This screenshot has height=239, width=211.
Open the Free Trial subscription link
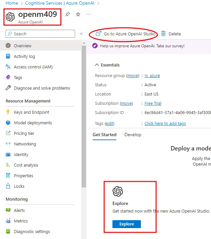pos(153,103)
